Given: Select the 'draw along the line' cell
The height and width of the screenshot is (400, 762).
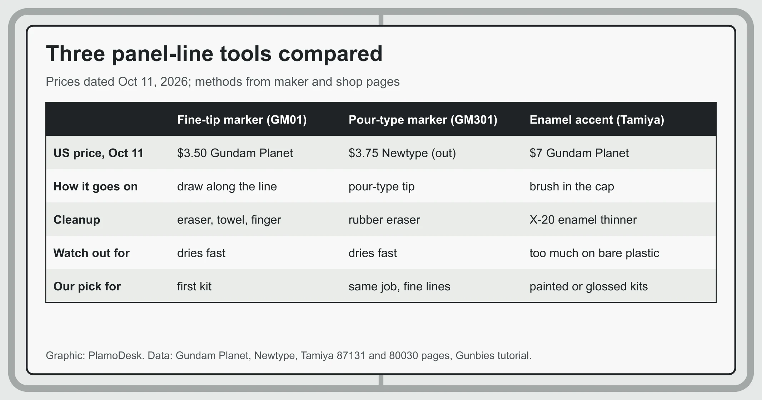Looking at the screenshot, I should pyautogui.click(x=227, y=186).
